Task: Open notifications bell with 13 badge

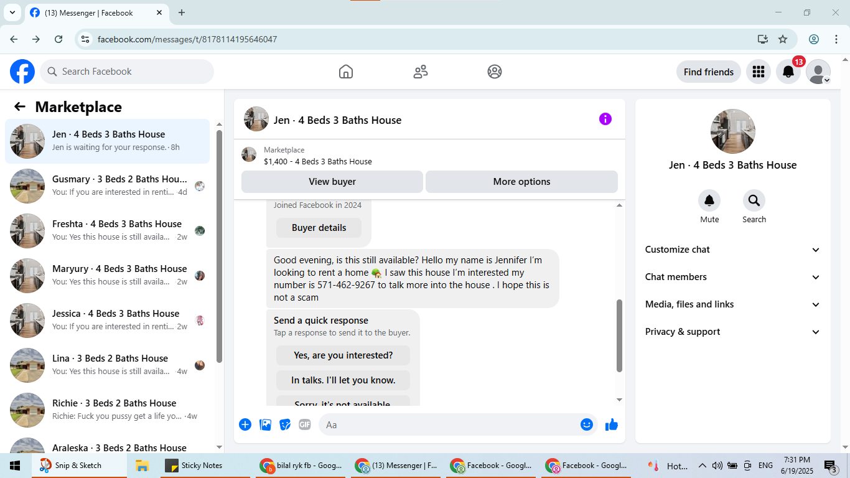Action: tap(788, 72)
